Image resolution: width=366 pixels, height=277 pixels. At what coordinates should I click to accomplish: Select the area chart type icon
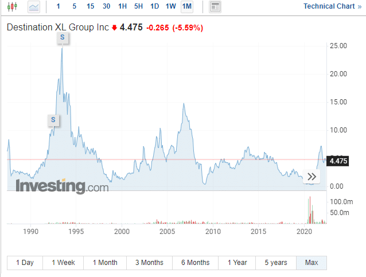click(34, 7)
